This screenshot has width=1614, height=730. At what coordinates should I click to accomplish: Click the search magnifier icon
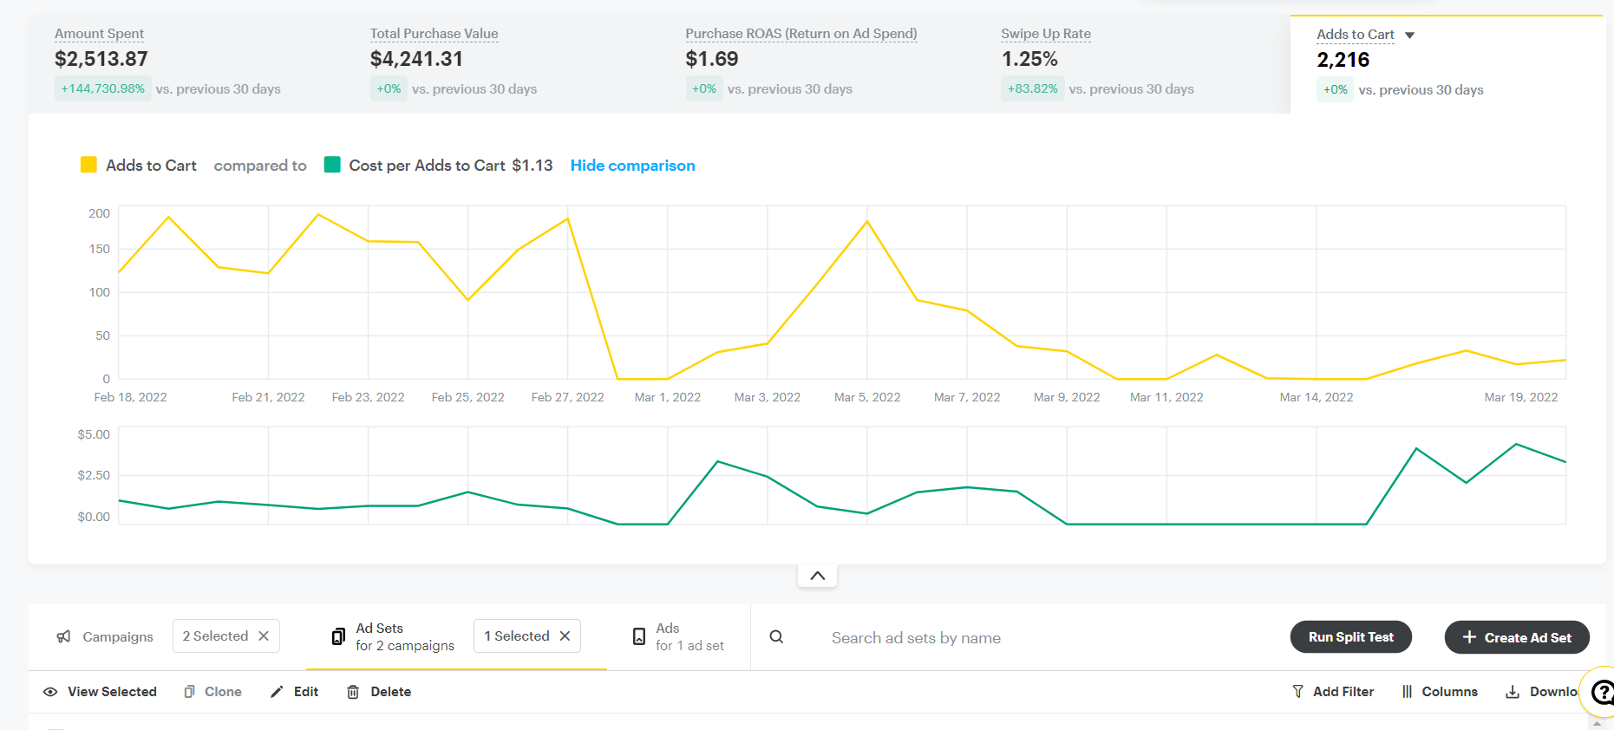point(776,637)
